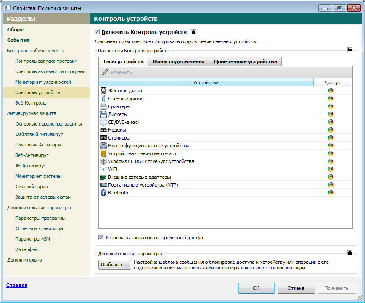Toggle Разрешать запрашивать временный доступ checkbox

click(101, 238)
